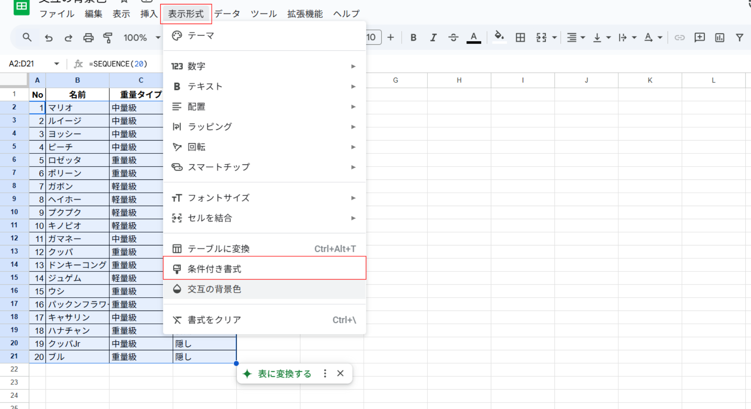Screen dimensions: 751x409
Task: Choose 交互の背景色 in the menu
Action: pyautogui.click(x=264, y=289)
